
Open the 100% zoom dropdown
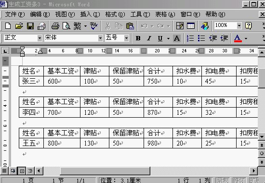point(239,26)
